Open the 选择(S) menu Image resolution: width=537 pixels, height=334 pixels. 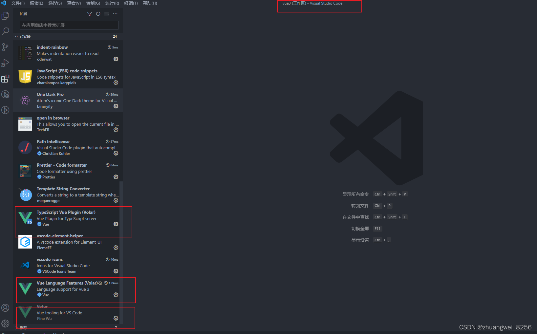(55, 3)
